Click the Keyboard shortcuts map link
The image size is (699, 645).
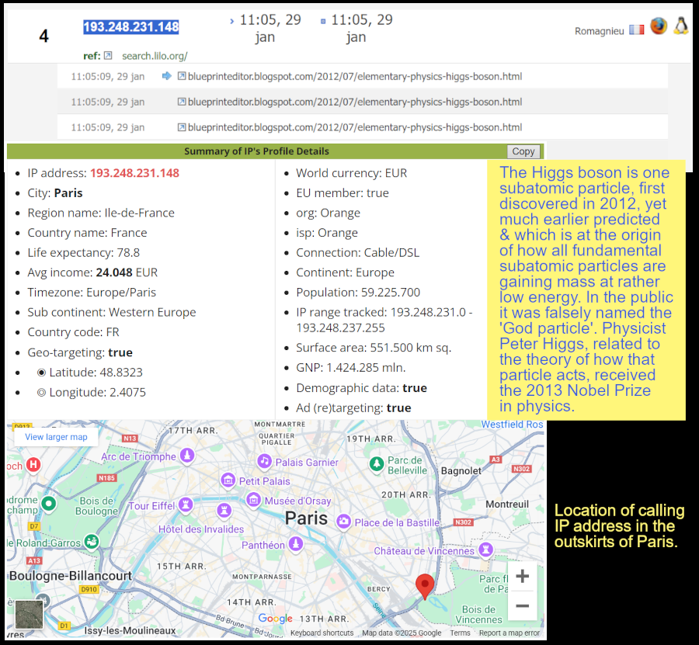(x=322, y=633)
